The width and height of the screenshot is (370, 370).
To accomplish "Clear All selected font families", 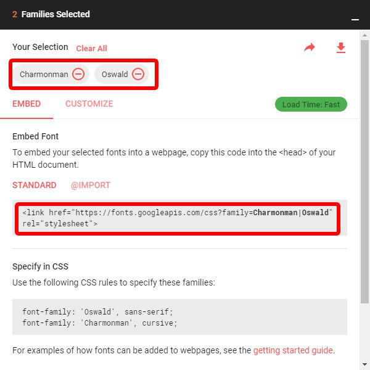I will [91, 48].
